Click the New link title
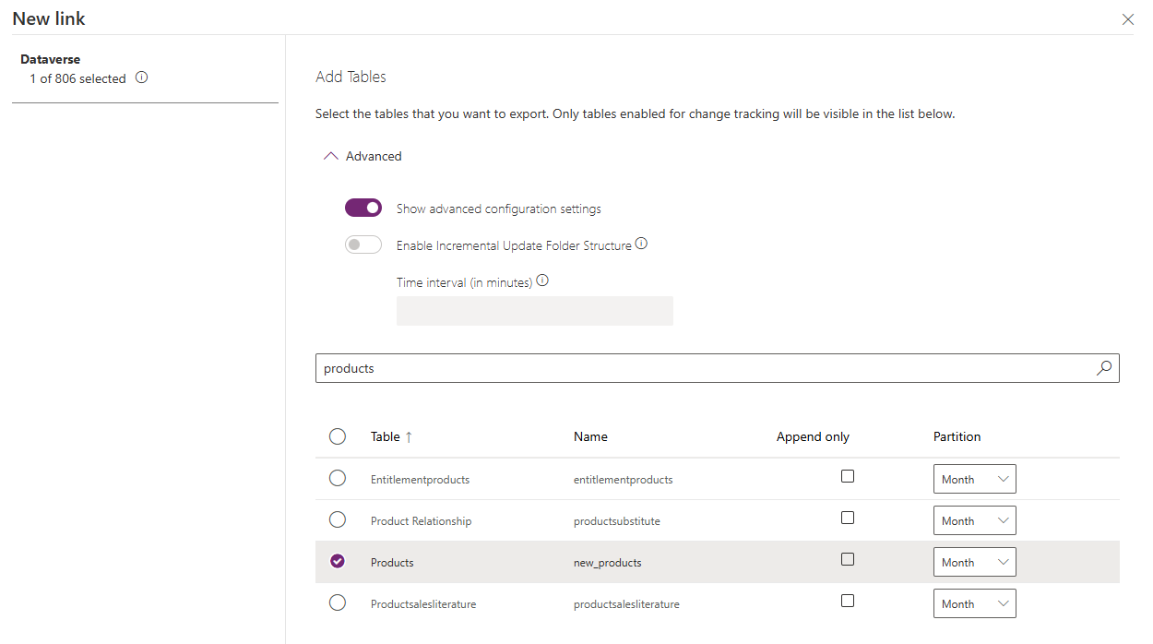The height and width of the screenshot is (644, 1153). pos(49,18)
